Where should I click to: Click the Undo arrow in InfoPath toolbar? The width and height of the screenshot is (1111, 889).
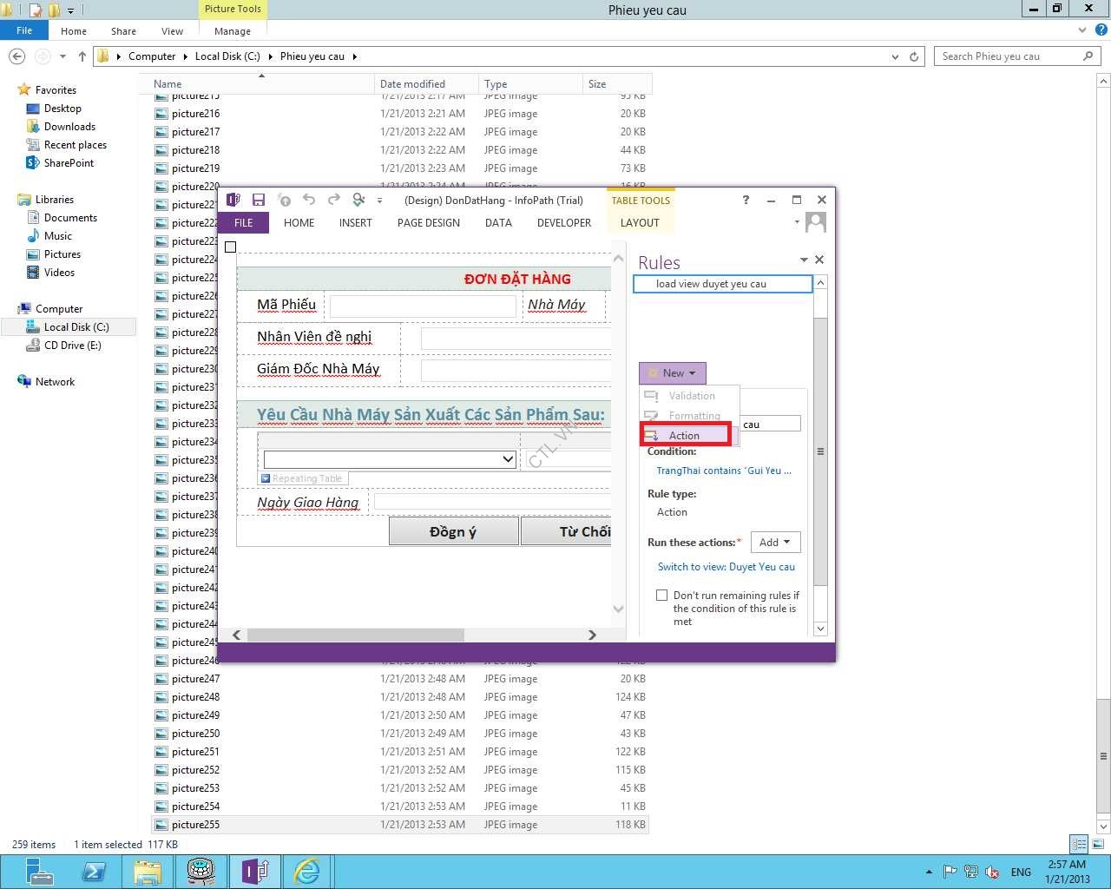309,200
